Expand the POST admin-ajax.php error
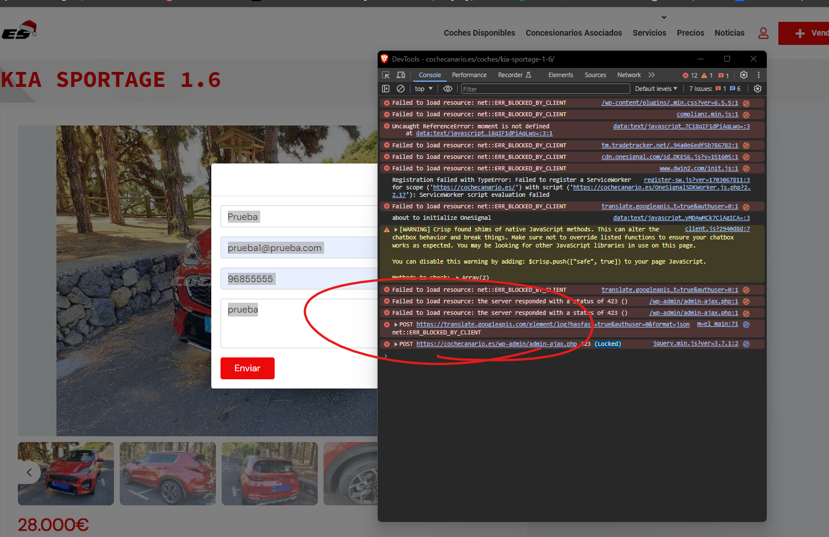829x537 pixels. tap(396, 344)
